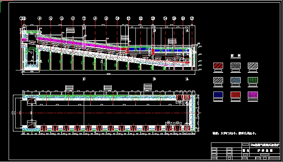Pick the white circles-and-diagonals hatch legend swatch
Viewport: 283px width, 162px height.
[236, 66]
